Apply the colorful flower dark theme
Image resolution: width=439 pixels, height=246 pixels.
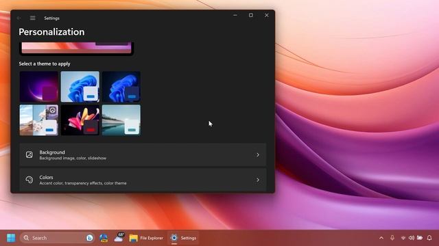tap(80, 120)
